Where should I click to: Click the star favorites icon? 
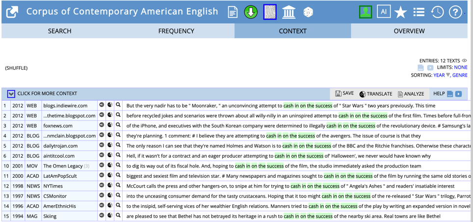coord(401,12)
